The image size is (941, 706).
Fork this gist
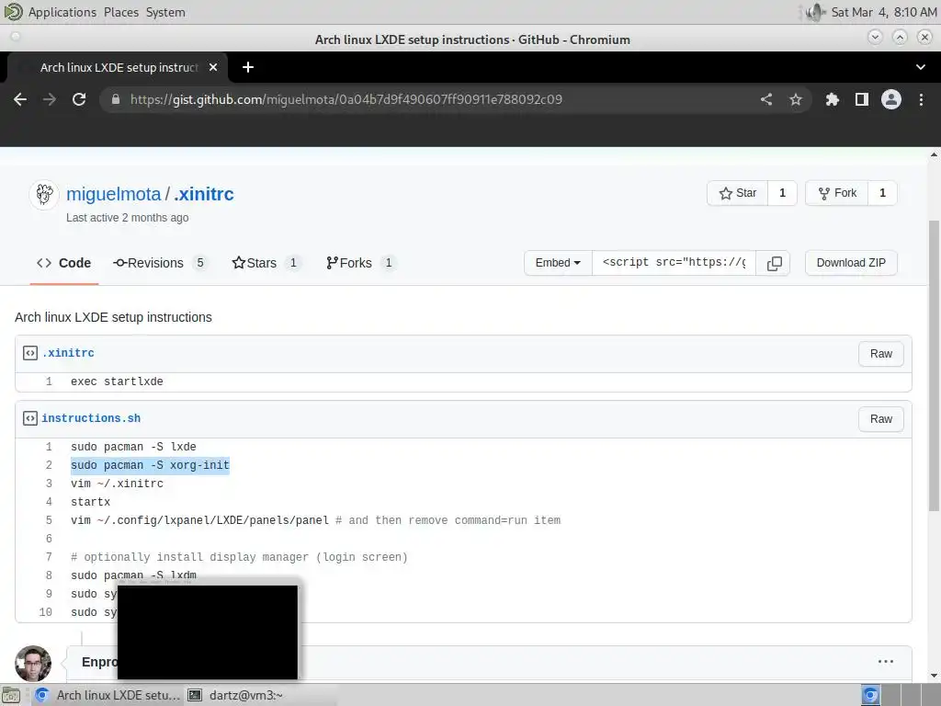coord(837,193)
